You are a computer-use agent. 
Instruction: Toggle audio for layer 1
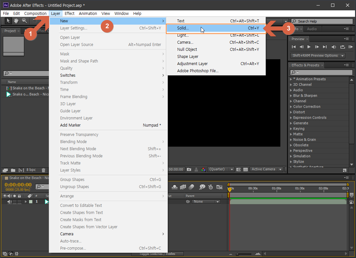[x=9, y=202]
